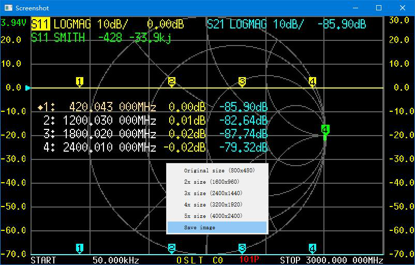The height and width of the screenshot is (265, 415).
Task: Select highlighted S11 trace label
Action: pyautogui.click(x=40, y=24)
